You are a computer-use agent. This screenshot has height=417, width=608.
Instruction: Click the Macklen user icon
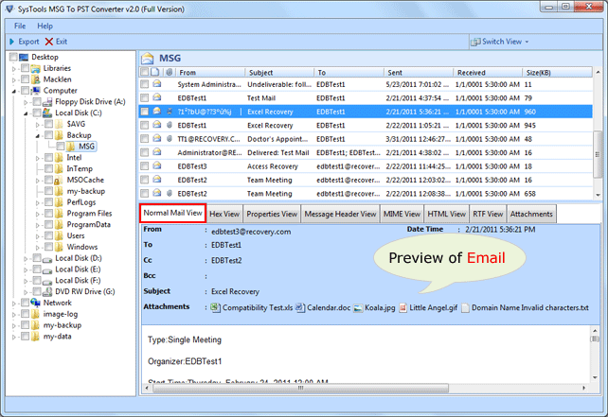pyautogui.click(x=36, y=79)
